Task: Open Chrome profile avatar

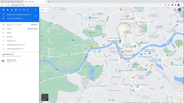Action: (179, 5)
